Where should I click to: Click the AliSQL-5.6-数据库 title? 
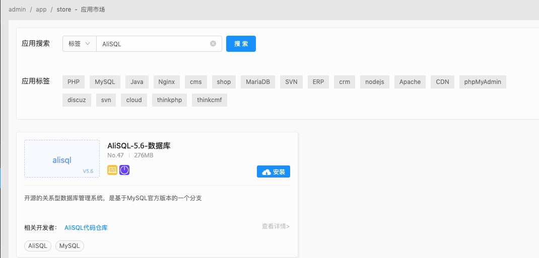pyautogui.click(x=139, y=146)
